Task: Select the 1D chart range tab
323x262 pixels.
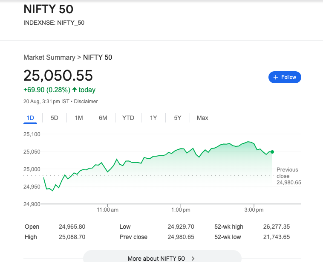Action: [30, 118]
